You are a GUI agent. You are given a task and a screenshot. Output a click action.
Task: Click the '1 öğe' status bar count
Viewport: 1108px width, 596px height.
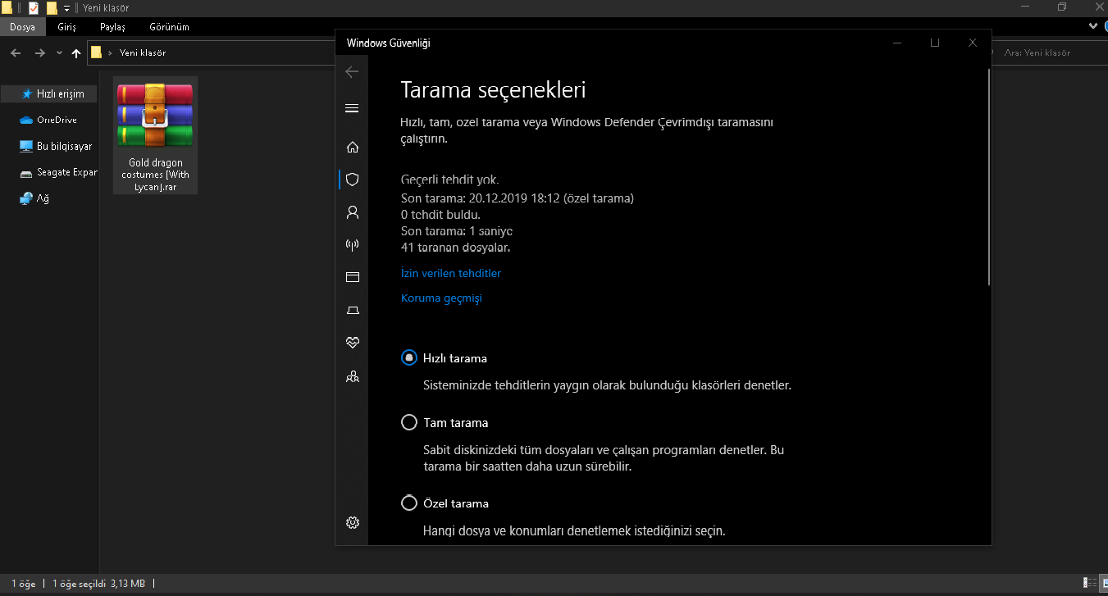tap(23, 584)
